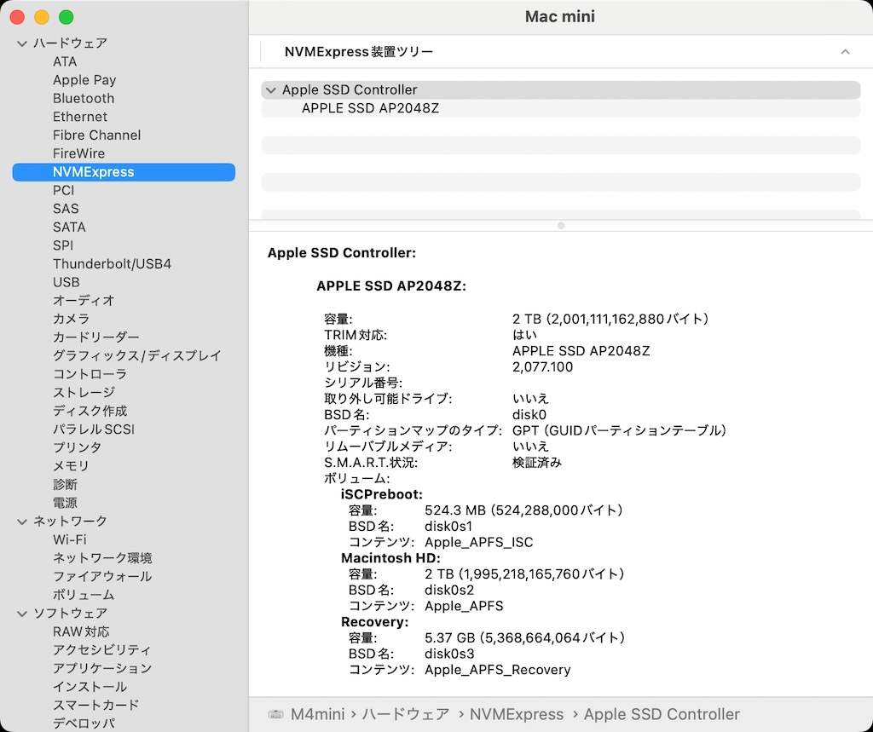This screenshot has height=732, width=873.
Task: Select PCI in the sidebar
Action: (63, 190)
